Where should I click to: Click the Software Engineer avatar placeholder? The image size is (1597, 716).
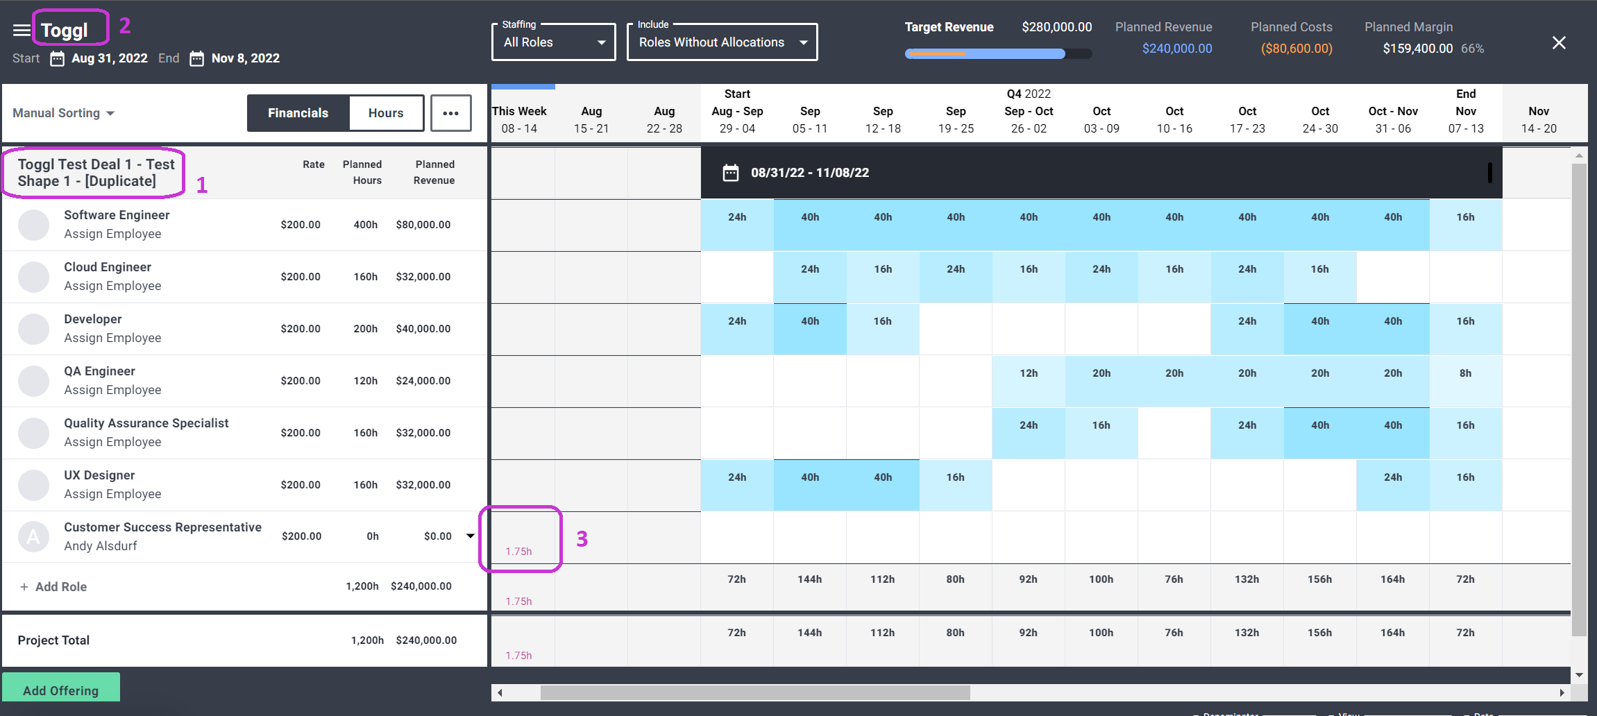pos(33,225)
